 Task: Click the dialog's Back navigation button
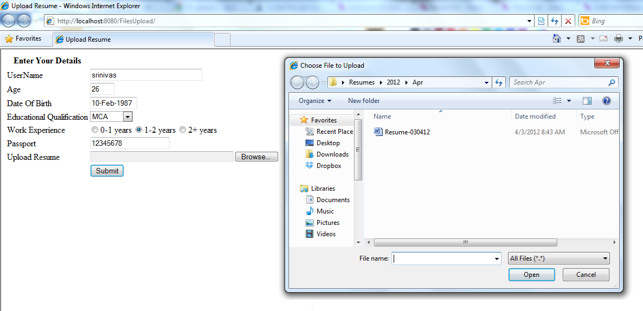tap(297, 82)
